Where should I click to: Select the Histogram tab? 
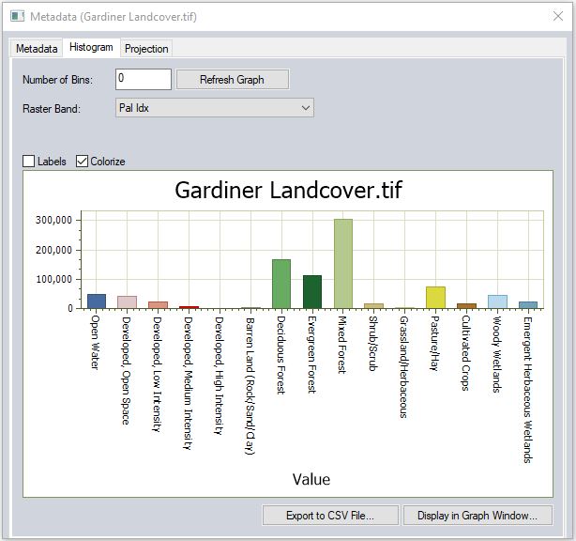91,47
